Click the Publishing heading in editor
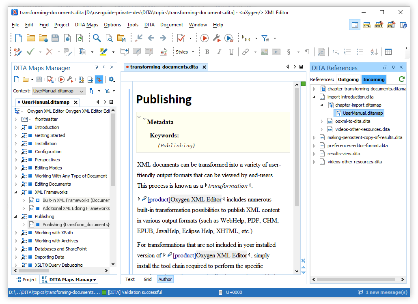 click(x=164, y=100)
